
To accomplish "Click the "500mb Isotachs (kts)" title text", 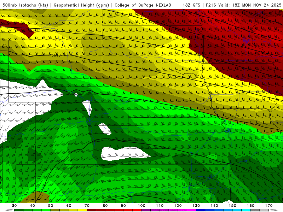I will point(25,5).
